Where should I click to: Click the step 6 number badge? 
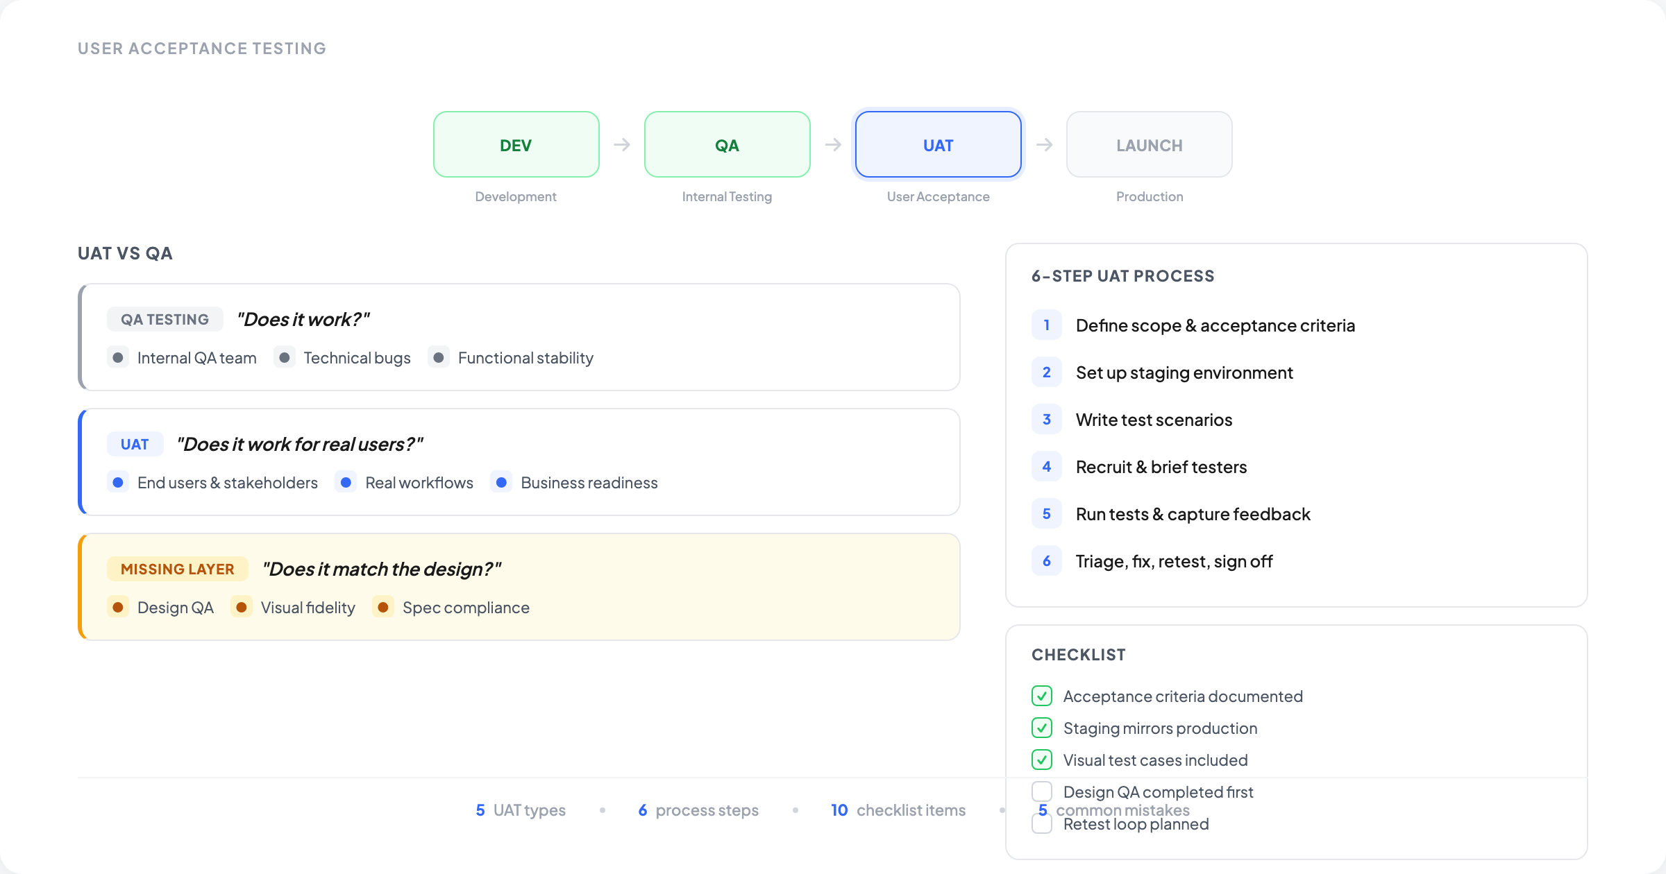[1047, 560]
